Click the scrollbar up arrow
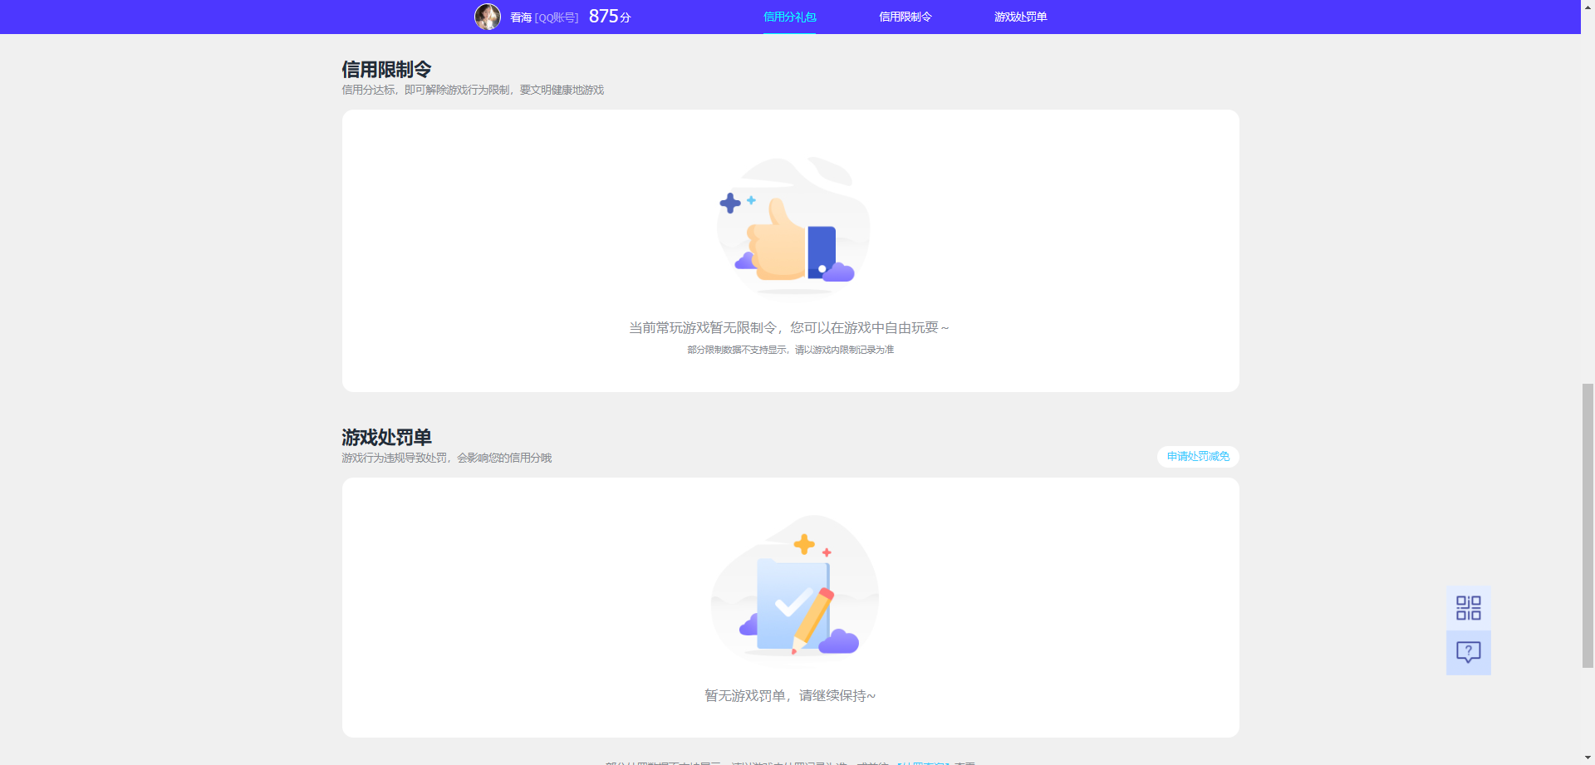 [x=1588, y=5]
